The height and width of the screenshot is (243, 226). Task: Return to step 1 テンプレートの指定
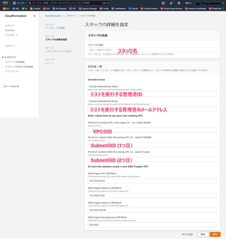[x=55, y=28]
